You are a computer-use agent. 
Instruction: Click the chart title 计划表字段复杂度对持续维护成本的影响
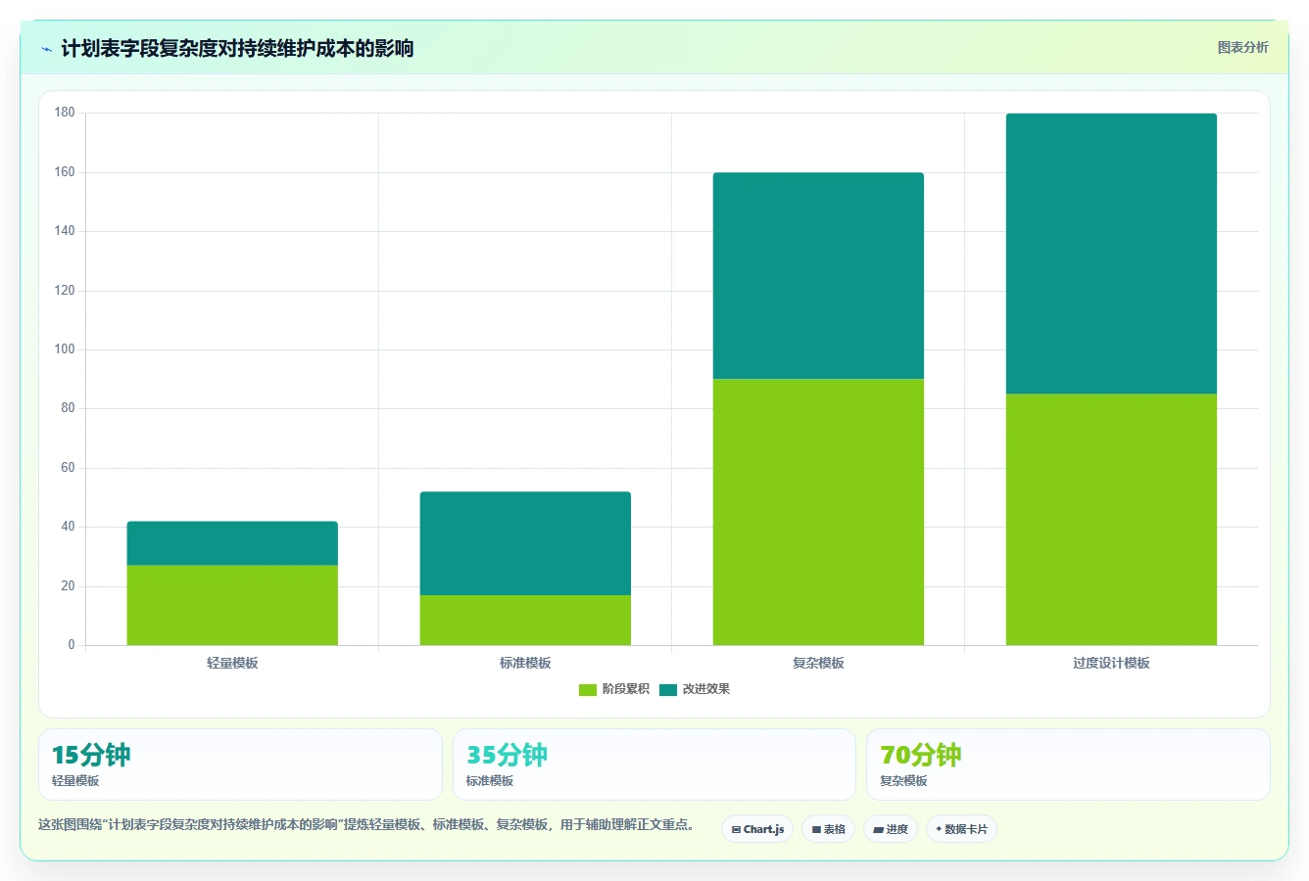tap(237, 48)
